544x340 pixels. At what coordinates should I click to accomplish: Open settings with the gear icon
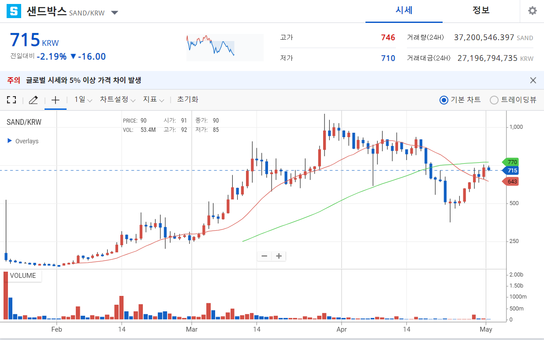pos(533,11)
